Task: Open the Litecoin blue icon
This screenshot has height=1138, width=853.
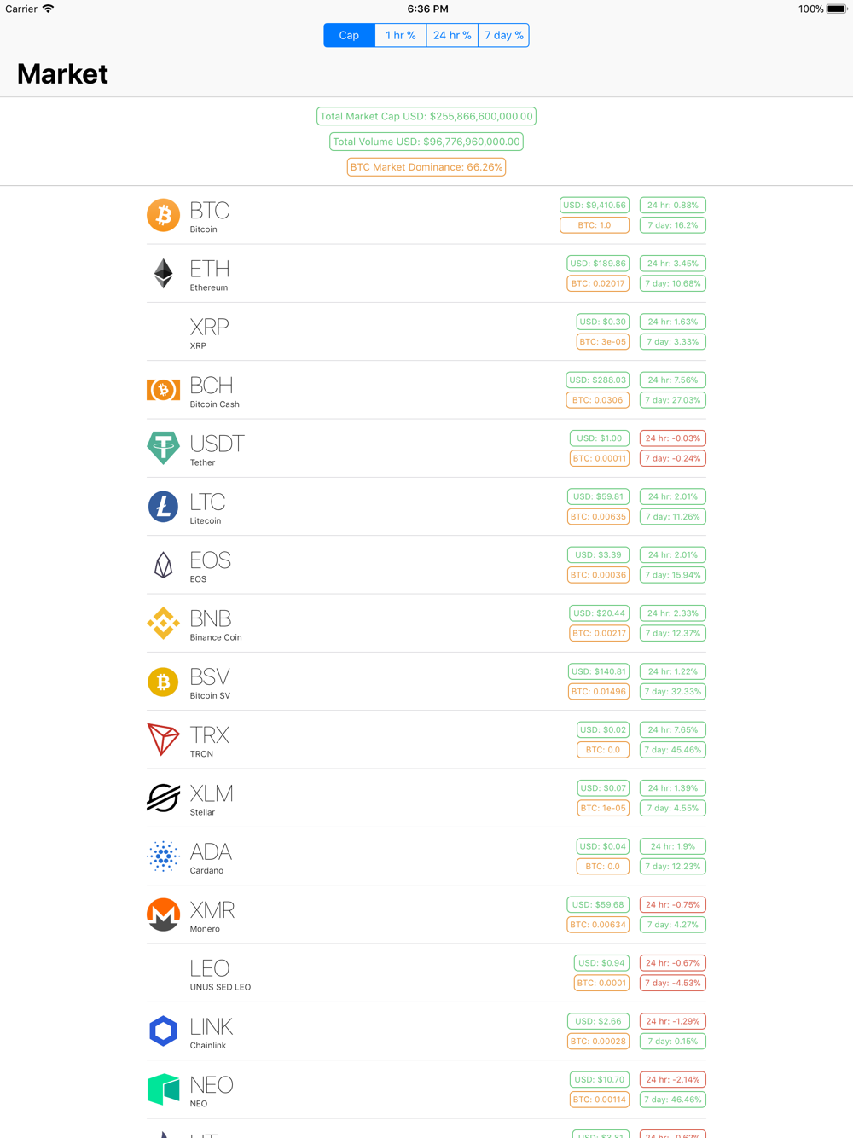Action: 163,506
